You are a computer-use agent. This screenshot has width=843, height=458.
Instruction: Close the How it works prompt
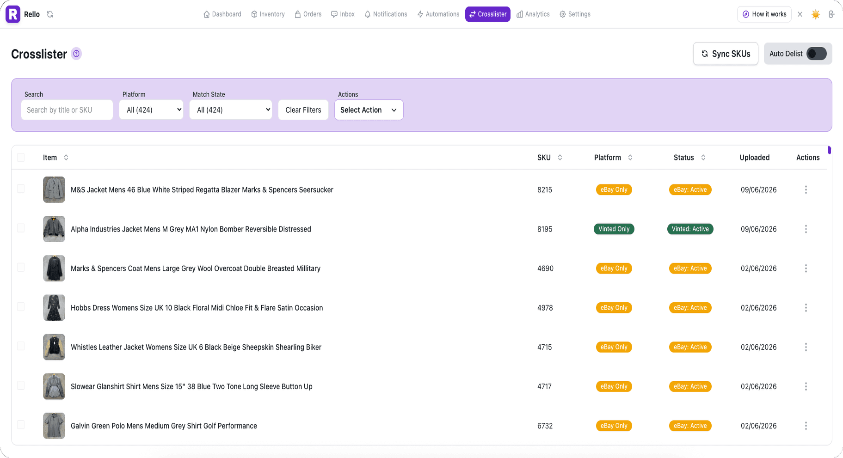click(800, 14)
